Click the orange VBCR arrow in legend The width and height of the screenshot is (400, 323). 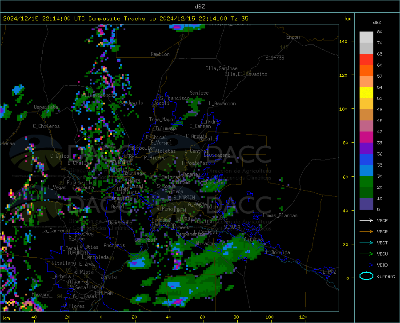point(366,232)
